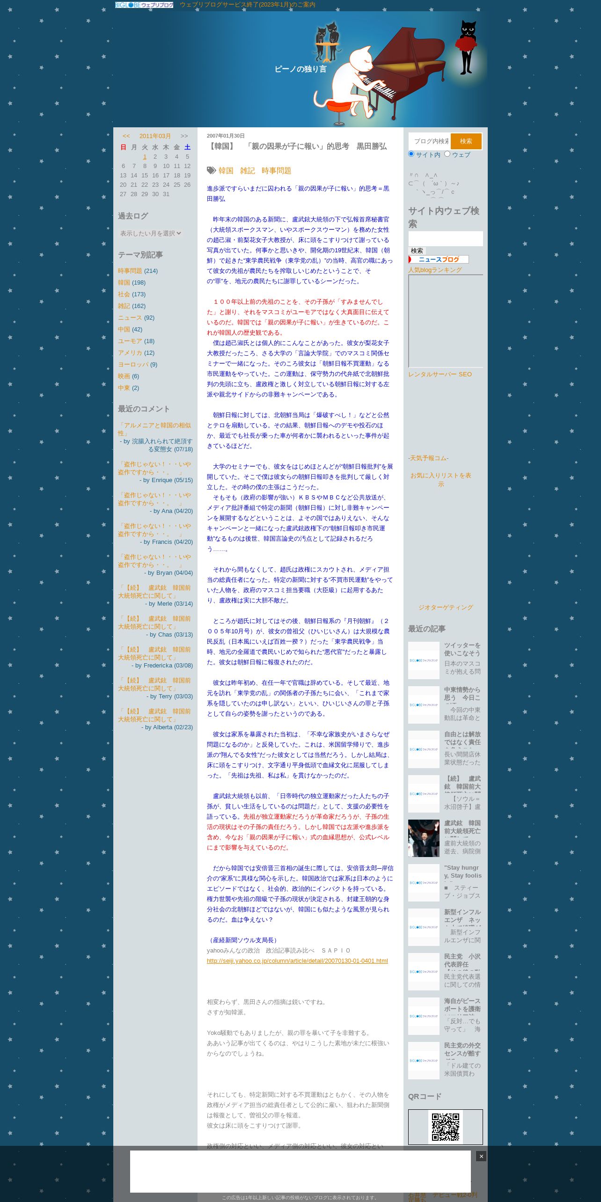Select the ウェブ radio button
Image resolution: width=601 pixels, height=1202 pixels.
[x=447, y=154]
